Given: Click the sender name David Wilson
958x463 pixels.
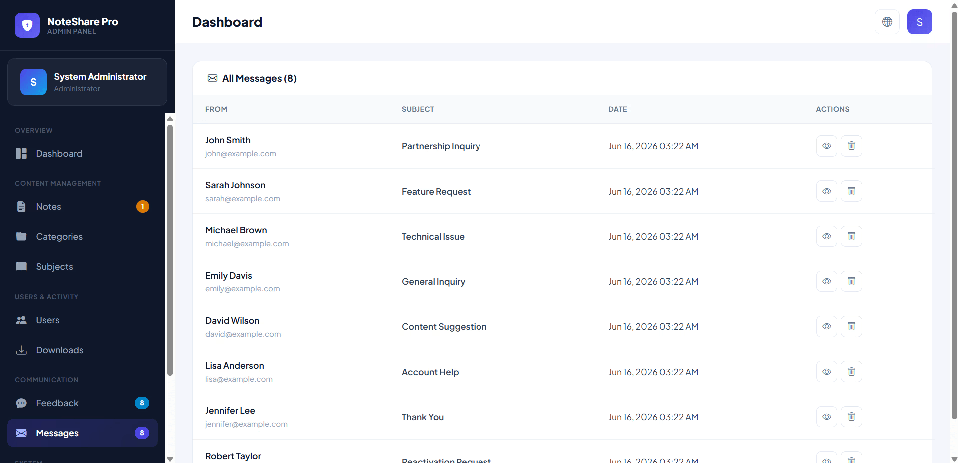Looking at the screenshot, I should pos(232,321).
